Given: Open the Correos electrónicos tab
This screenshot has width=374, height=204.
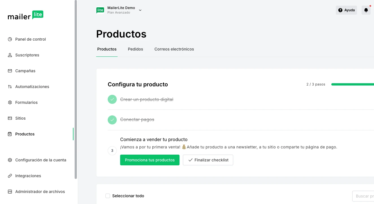Looking at the screenshot, I should [x=174, y=49].
